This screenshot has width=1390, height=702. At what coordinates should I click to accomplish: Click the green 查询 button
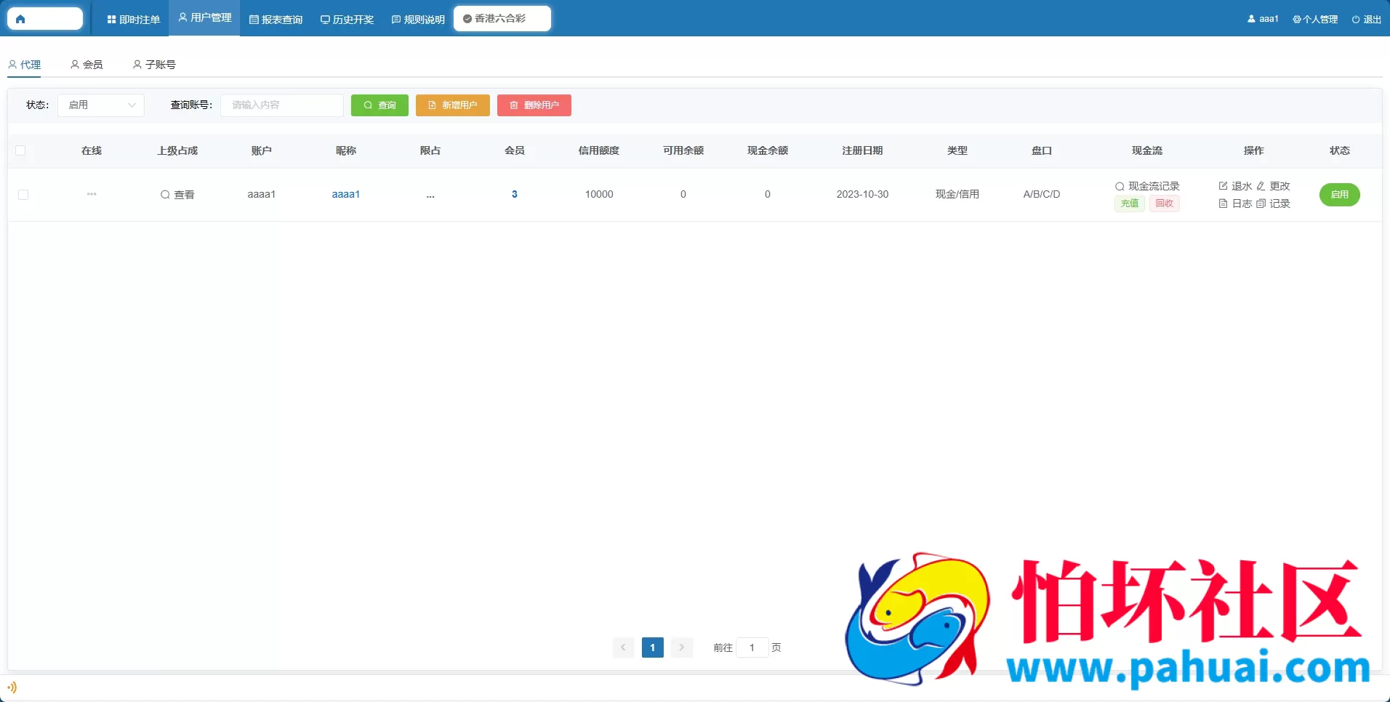(379, 105)
